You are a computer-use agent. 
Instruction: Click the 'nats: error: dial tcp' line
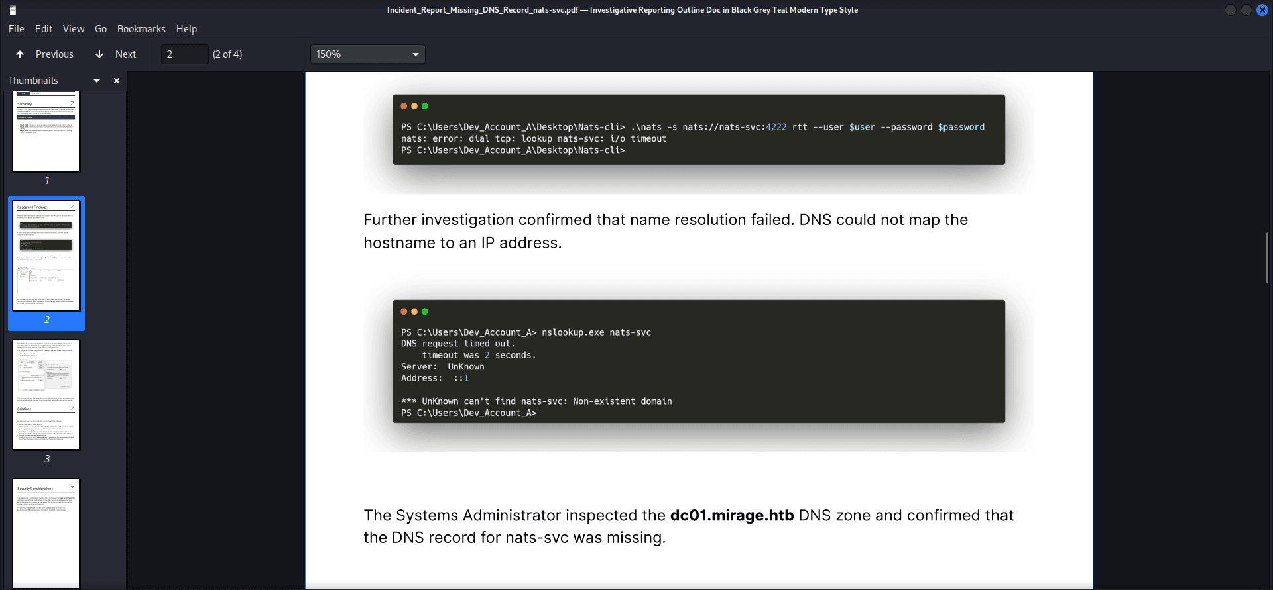coord(534,138)
